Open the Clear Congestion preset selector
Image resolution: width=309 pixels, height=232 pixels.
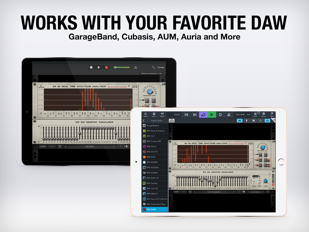tap(214, 192)
